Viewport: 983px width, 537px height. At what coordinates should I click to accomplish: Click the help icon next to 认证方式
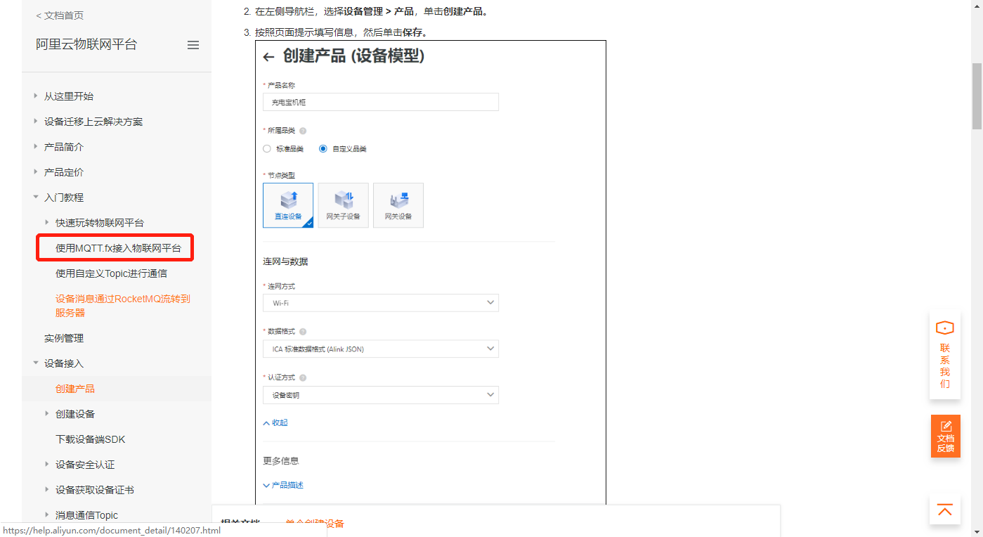[x=303, y=378]
